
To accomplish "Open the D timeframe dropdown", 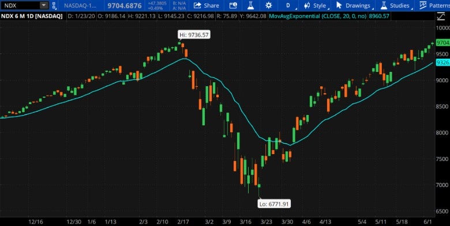I will (x=288, y=5).
